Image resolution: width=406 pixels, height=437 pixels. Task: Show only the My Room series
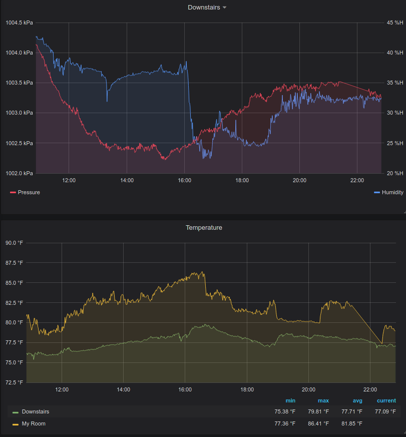34,424
